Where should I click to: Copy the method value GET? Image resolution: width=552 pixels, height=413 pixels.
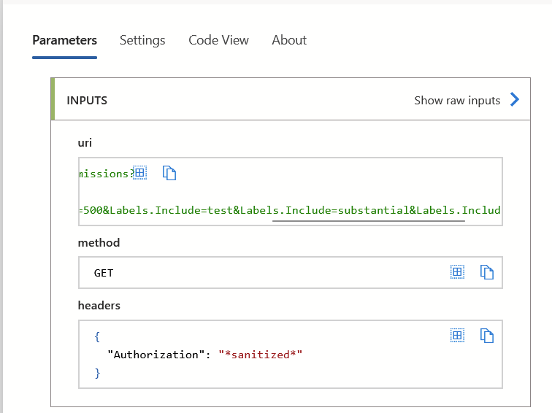(487, 272)
